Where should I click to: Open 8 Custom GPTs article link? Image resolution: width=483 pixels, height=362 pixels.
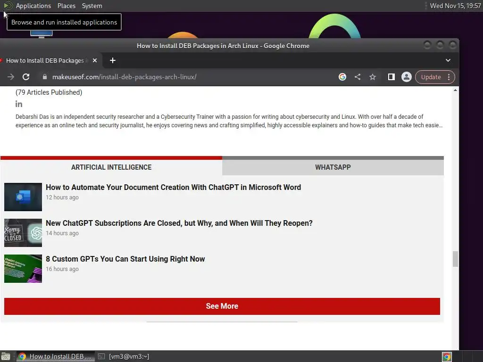click(125, 259)
